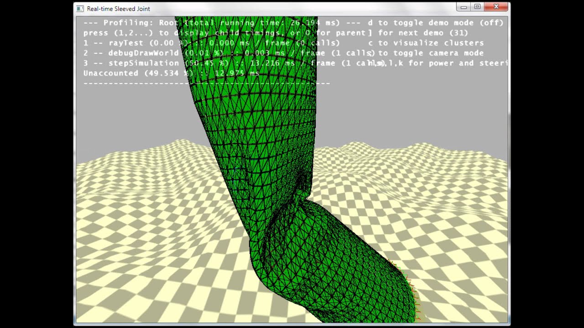Screen dimensions: 584x328
Task: Click the 'Unaccounted (49.534 %)' timing line
Action: pos(171,73)
